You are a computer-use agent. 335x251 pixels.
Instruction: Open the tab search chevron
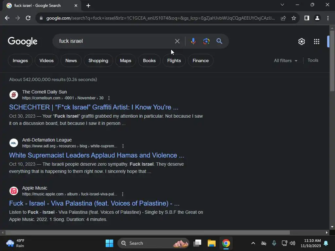[x=282, y=5]
